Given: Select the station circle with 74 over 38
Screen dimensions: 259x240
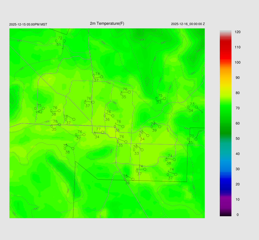Looking at the screenshot, I should pyautogui.click(x=174, y=160).
